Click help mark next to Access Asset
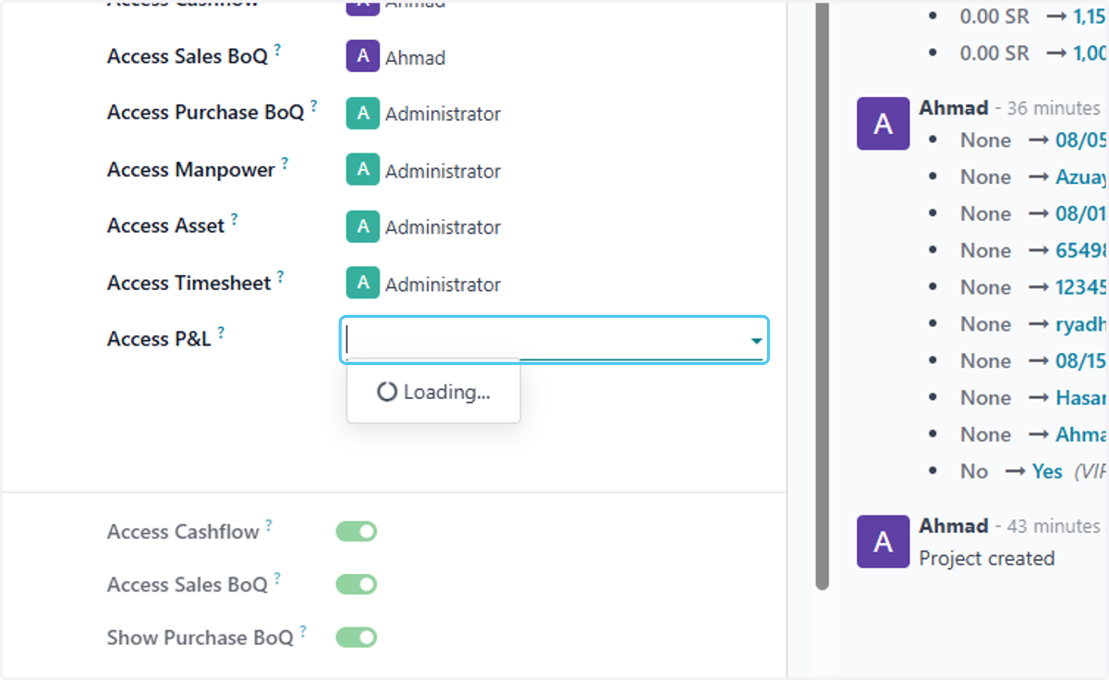This screenshot has height=680, width=1109. (x=234, y=220)
